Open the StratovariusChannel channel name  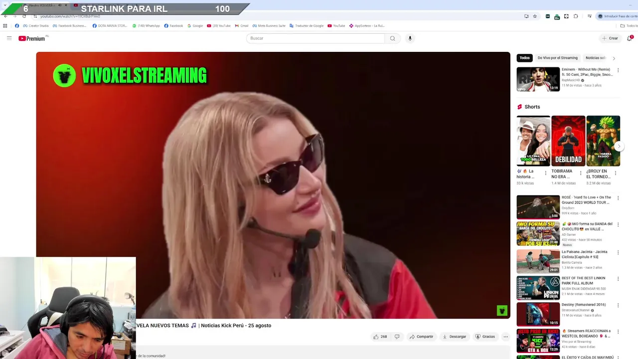click(x=576, y=310)
